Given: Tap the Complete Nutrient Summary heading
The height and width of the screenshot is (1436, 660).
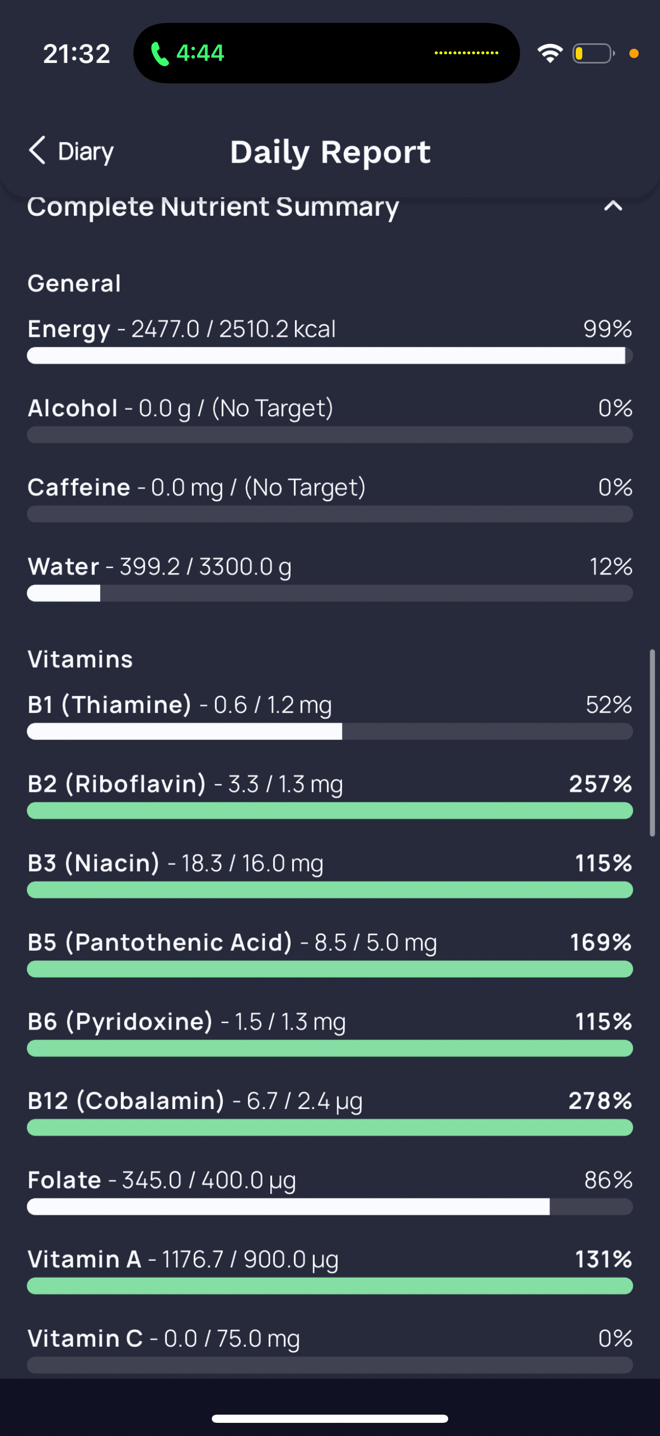Looking at the screenshot, I should click(x=213, y=207).
